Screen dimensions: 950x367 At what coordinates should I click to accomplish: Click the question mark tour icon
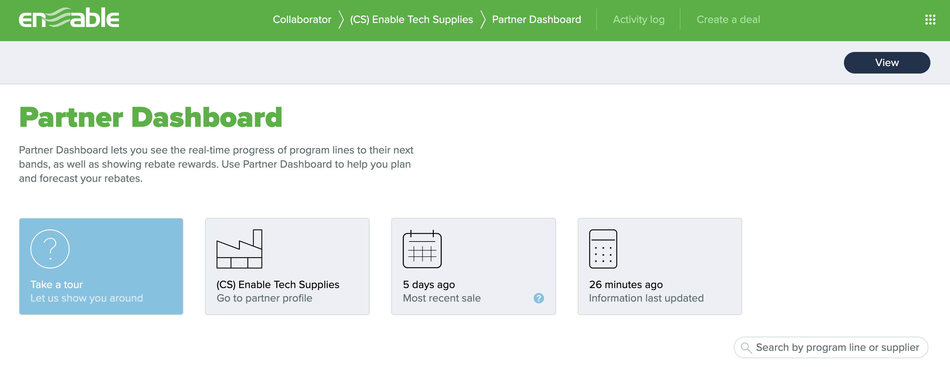coord(50,249)
